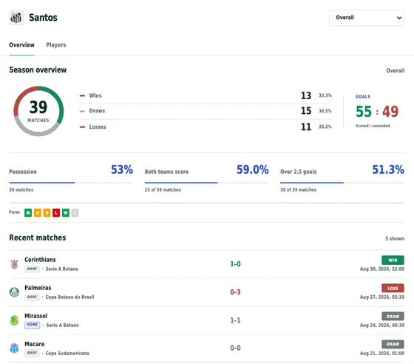Viewport: 414px width, 364px height.
Task: Click 'Aug 30, 2026, 22:00' date
Action: (x=382, y=269)
